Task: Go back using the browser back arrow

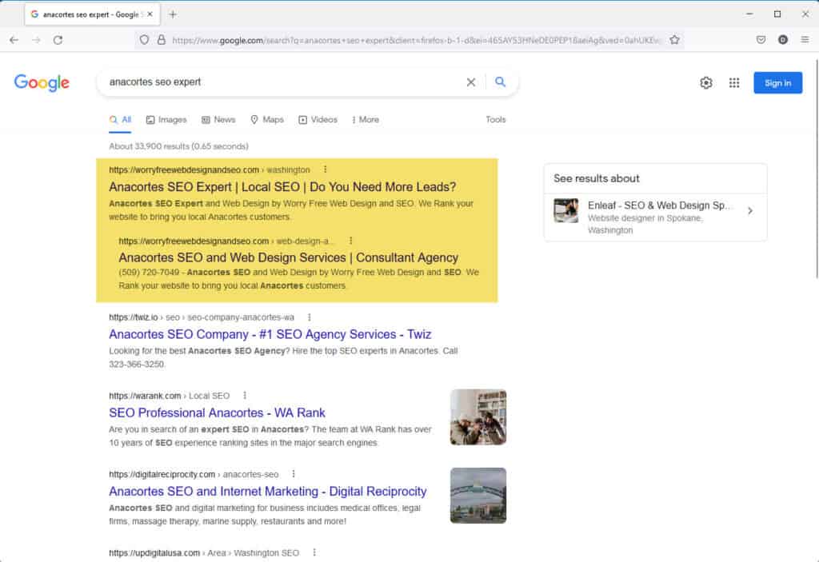Action: 14,40
